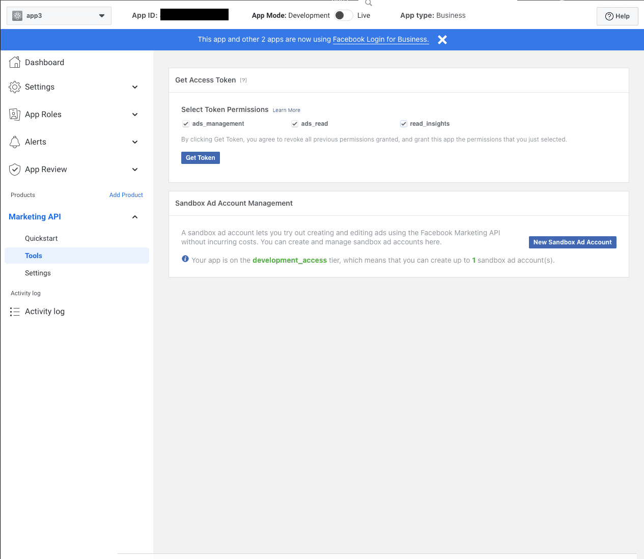The height and width of the screenshot is (559, 644).
Task: Follow the Facebook Login for Business link
Action: point(381,39)
